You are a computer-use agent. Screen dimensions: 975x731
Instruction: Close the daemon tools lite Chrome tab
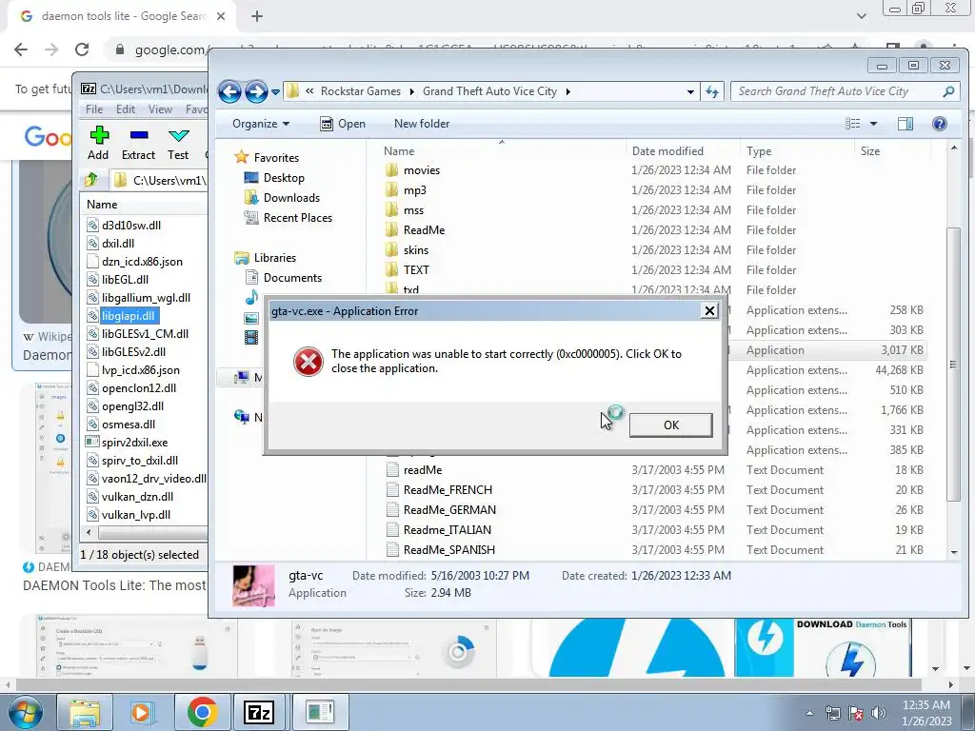pos(221,16)
